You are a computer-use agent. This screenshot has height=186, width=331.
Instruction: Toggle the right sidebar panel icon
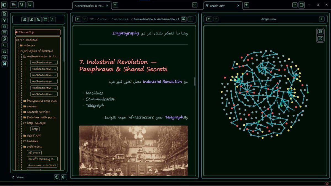click(302, 5)
